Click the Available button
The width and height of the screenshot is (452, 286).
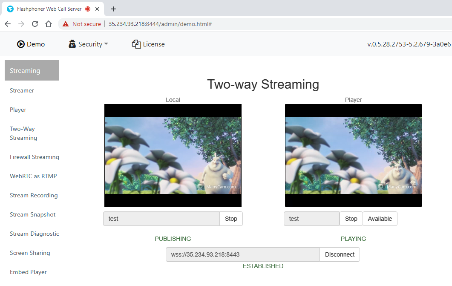coord(380,219)
